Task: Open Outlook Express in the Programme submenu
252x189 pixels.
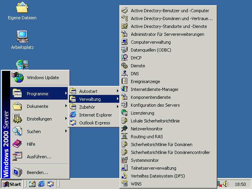Action: pos(94,123)
